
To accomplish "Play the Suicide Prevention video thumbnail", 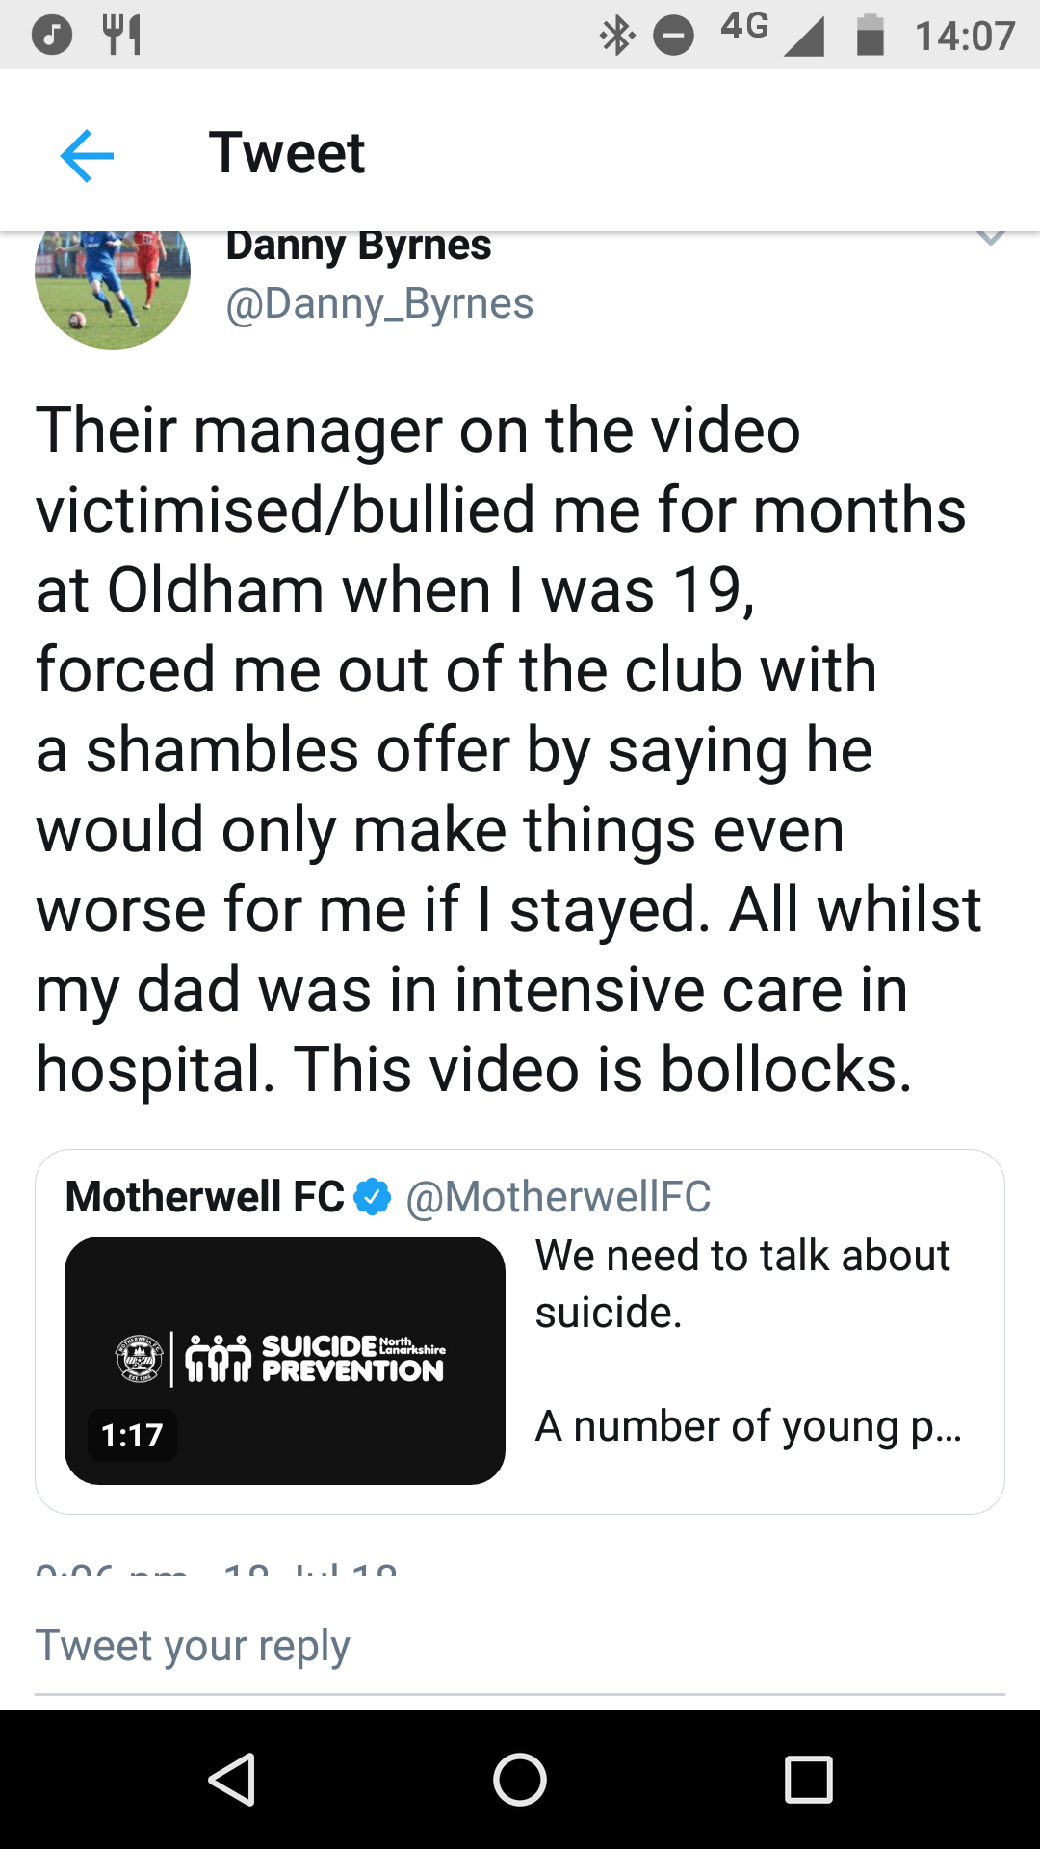I will click(x=285, y=1360).
